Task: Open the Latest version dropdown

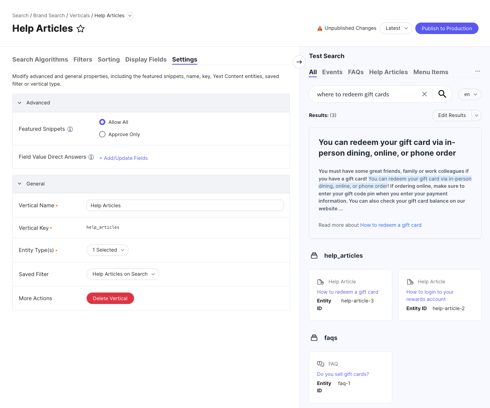Action: point(396,28)
